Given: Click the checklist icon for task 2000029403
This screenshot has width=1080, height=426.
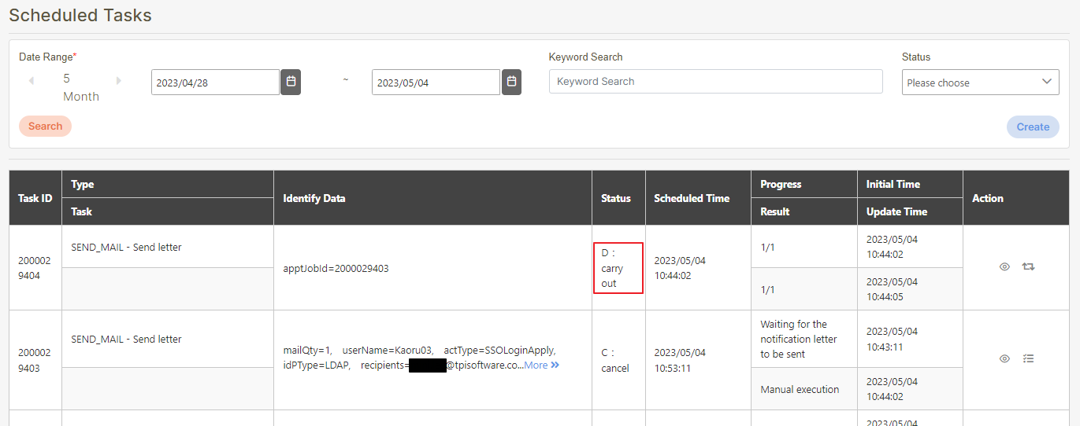Looking at the screenshot, I should [1028, 358].
